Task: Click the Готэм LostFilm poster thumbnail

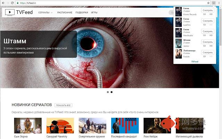Action: point(179,22)
